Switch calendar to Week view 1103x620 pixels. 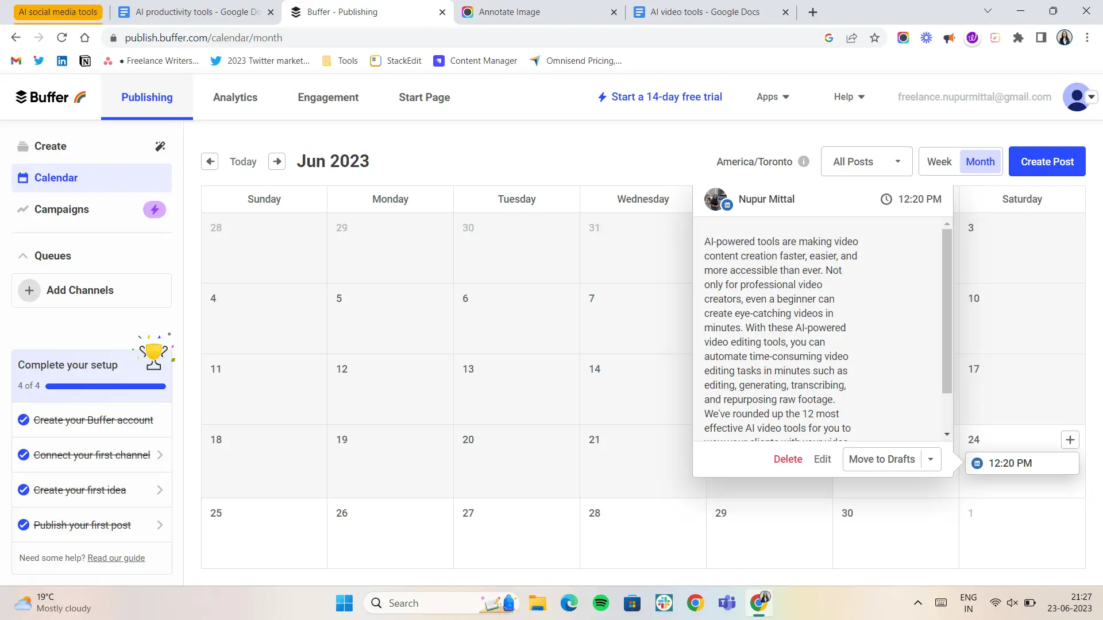pos(939,162)
